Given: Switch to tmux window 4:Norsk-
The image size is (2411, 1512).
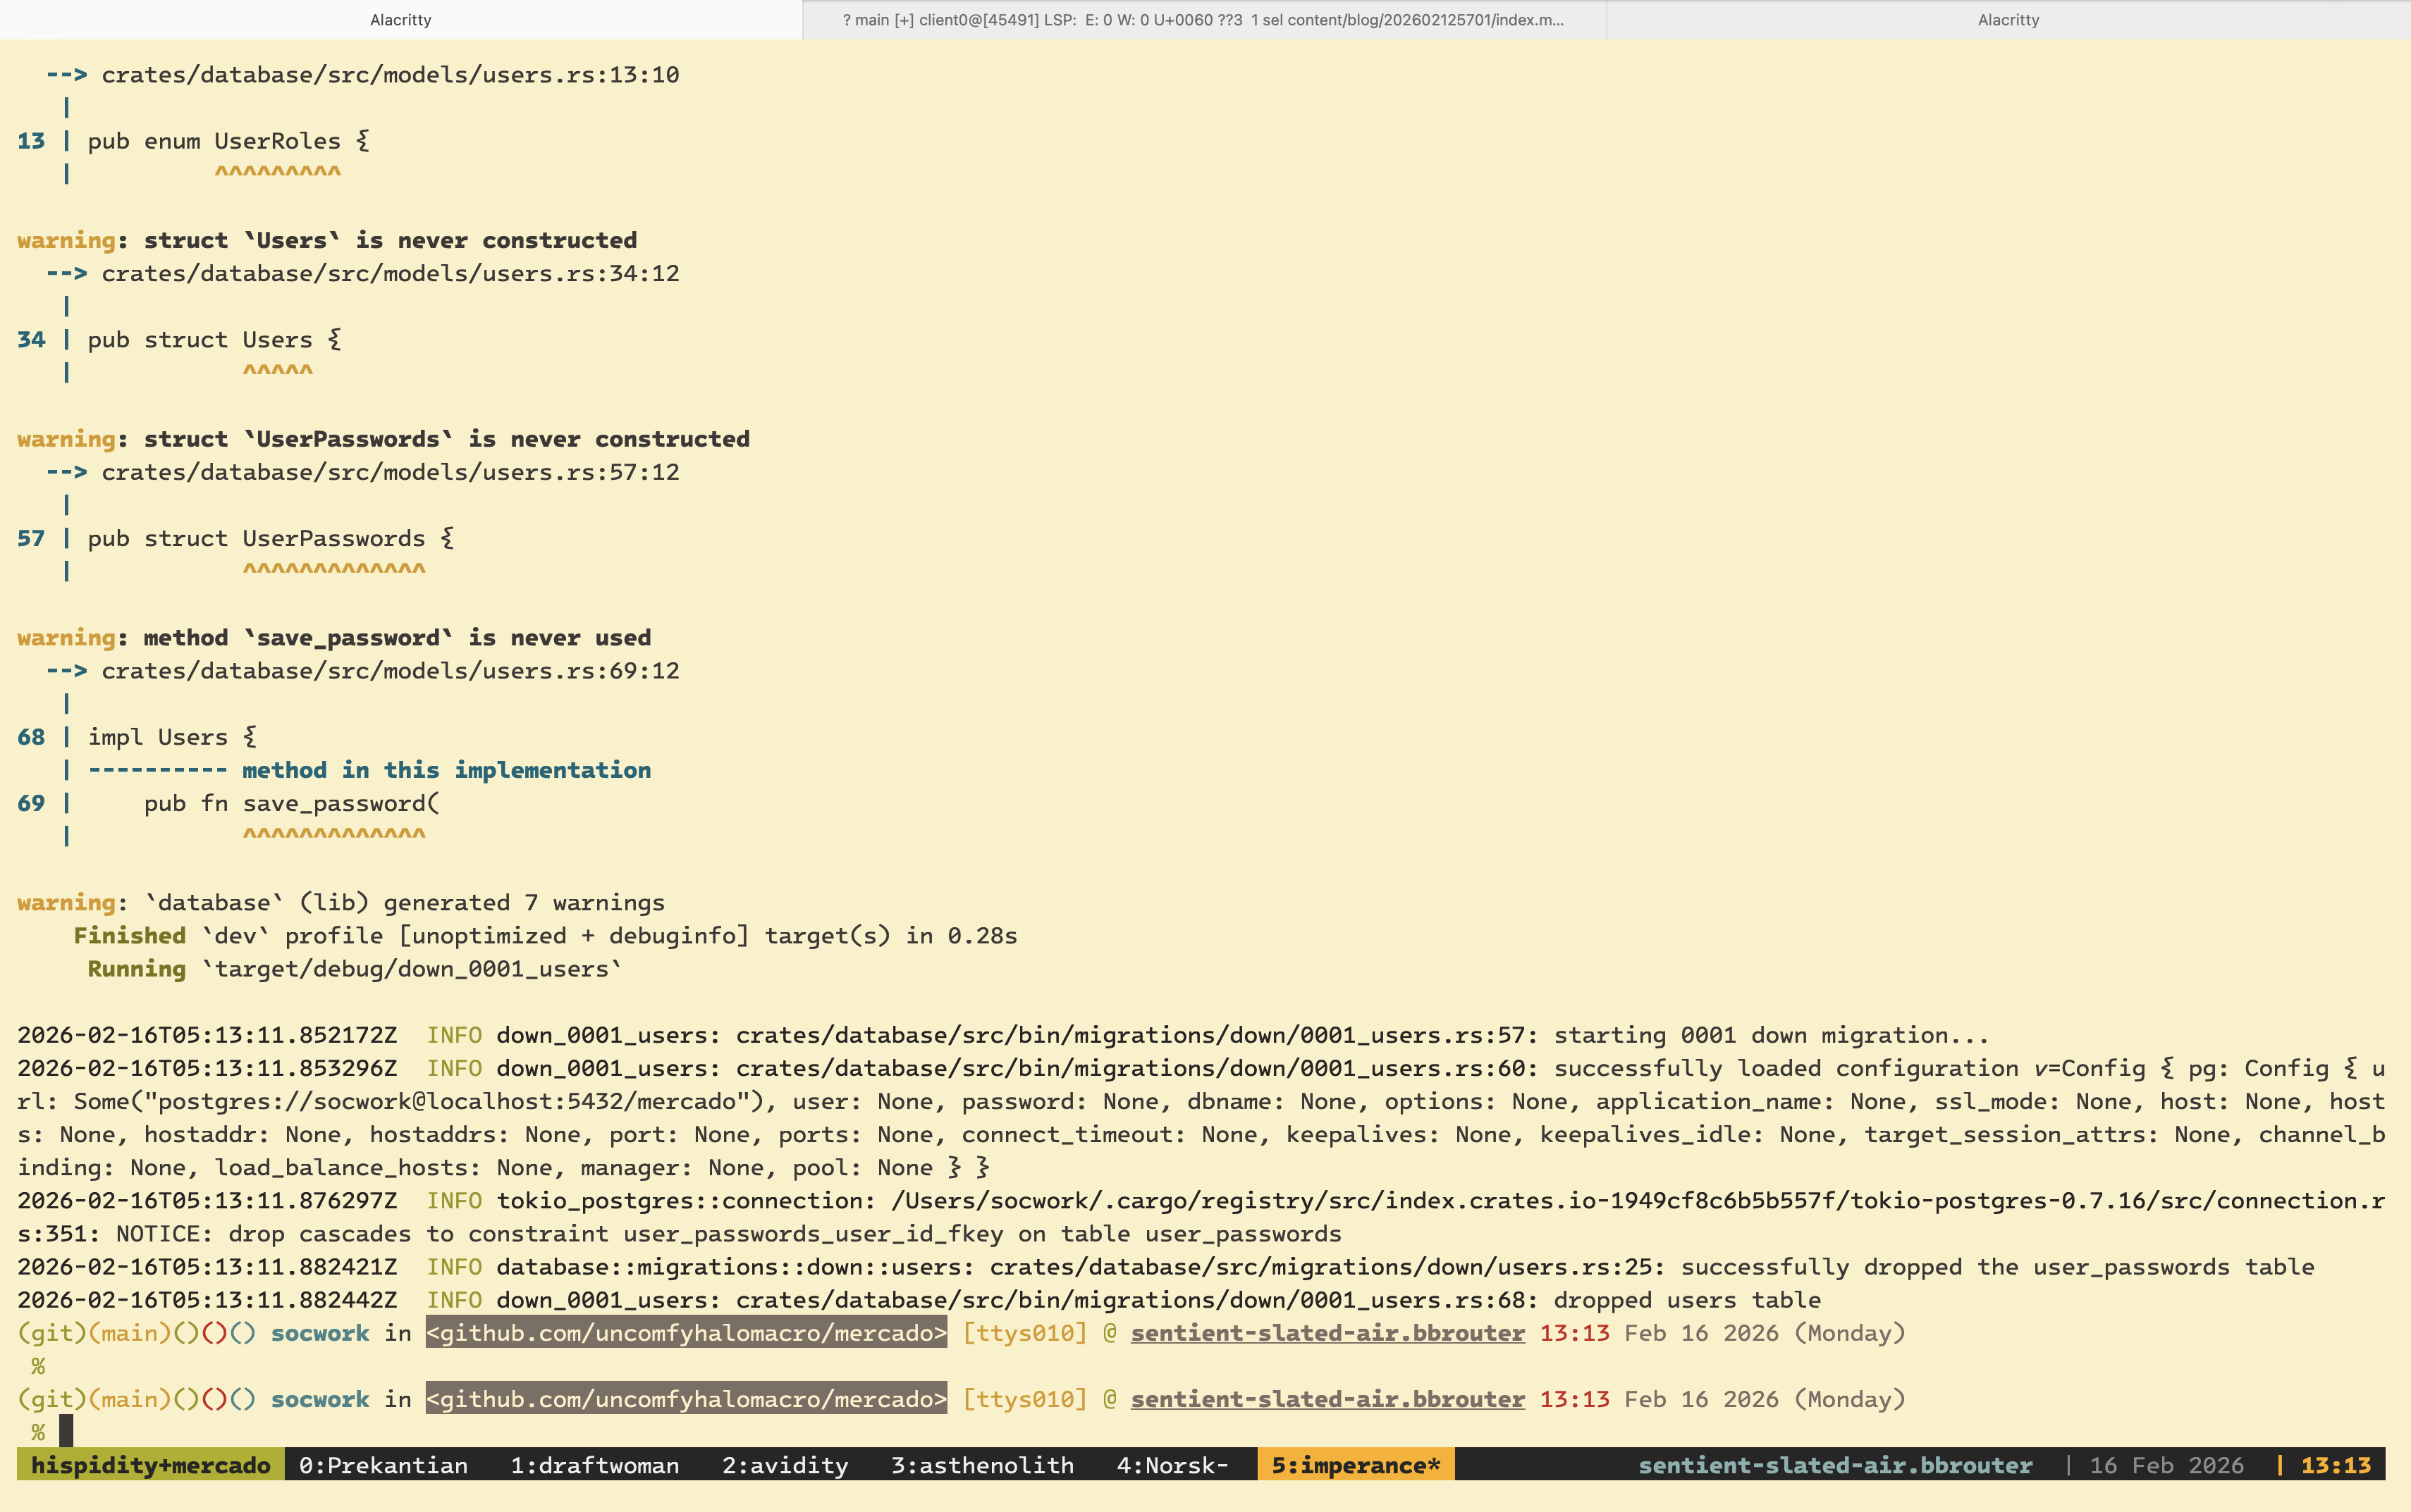Looking at the screenshot, I should point(1174,1465).
